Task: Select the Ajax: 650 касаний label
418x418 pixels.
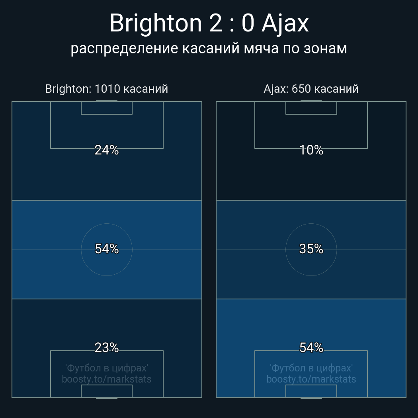Action: click(x=311, y=89)
